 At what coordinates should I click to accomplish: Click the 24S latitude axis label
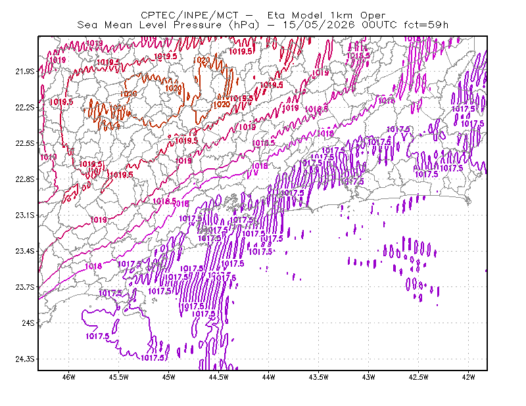pos(28,323)
